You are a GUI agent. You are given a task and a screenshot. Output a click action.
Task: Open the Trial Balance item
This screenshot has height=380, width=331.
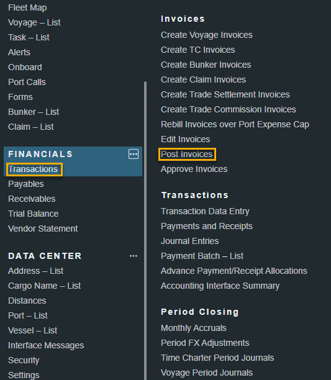click(x=33, y=214)
